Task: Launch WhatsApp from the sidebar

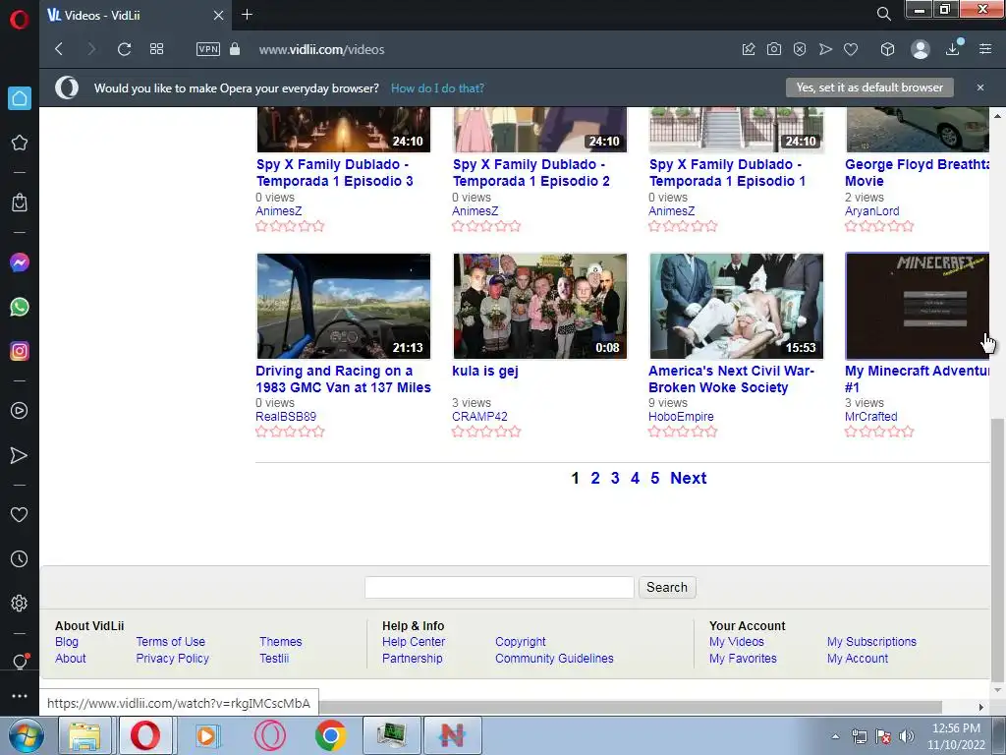Action: coord(20,307)
